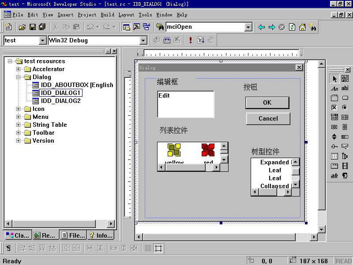Image resolution: width=353 pixels, height=265 pixels.
Task: Select the Edit Box control tool
Action: [345, 88]
